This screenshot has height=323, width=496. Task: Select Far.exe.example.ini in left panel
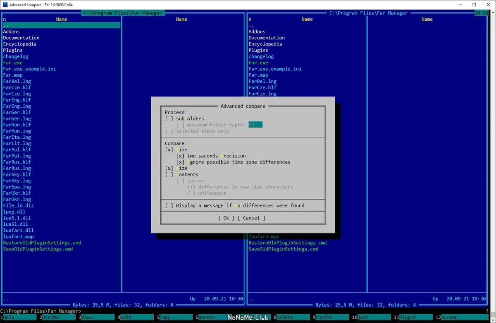tap(29, 69)
